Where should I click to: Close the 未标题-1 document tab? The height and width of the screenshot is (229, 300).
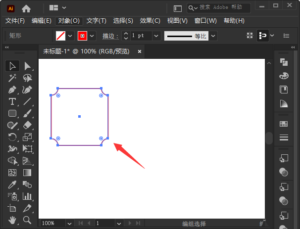point(140,51)
